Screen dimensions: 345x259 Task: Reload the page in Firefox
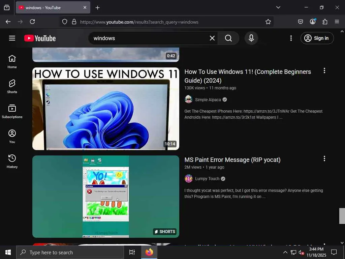coord(32,22)
